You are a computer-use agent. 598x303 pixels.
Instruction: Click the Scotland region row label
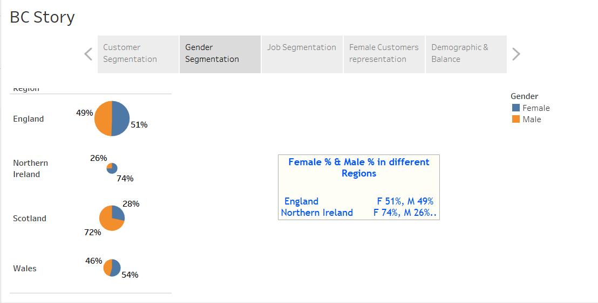[29, 219]
